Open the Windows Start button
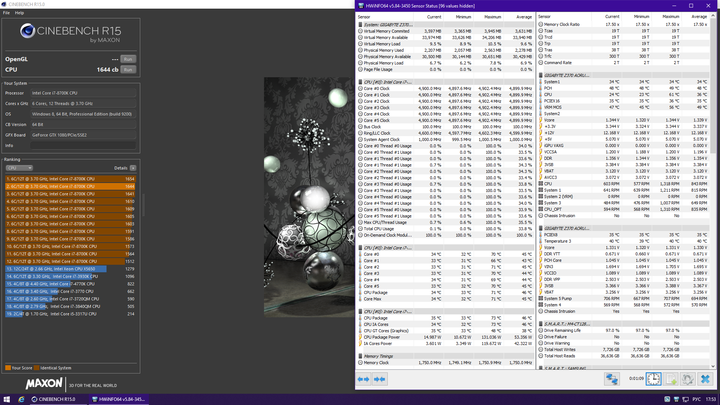Viewport: 720px width, 405px height. (6, 399)
